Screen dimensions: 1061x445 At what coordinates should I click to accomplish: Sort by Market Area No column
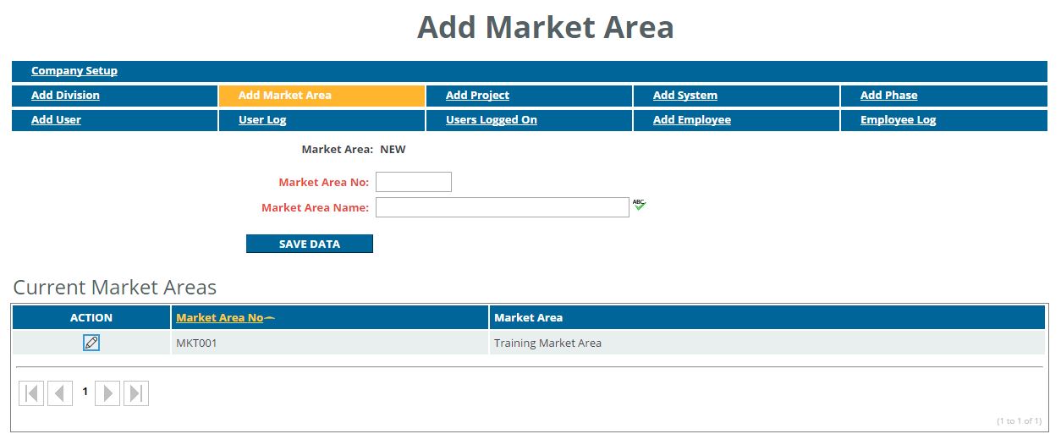coord(220,318)
